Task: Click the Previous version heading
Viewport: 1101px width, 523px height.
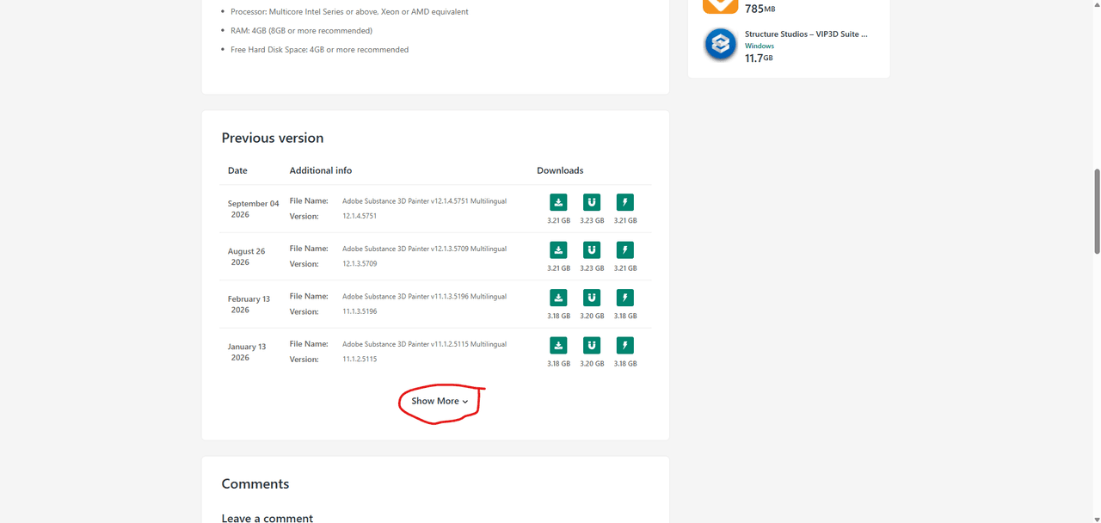Action: [273, 138]
